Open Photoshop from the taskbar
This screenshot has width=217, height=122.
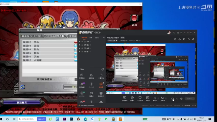click(71, 119)
